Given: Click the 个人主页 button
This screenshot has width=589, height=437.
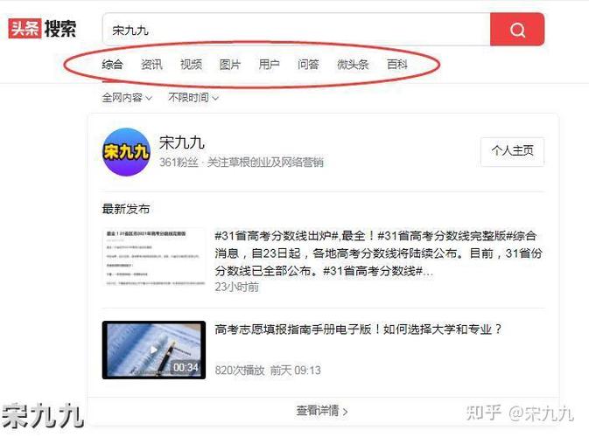Looking at the screenshot, I should 512,151.
